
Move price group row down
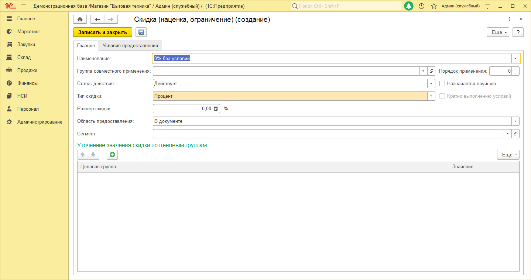(x=93, y=155)
